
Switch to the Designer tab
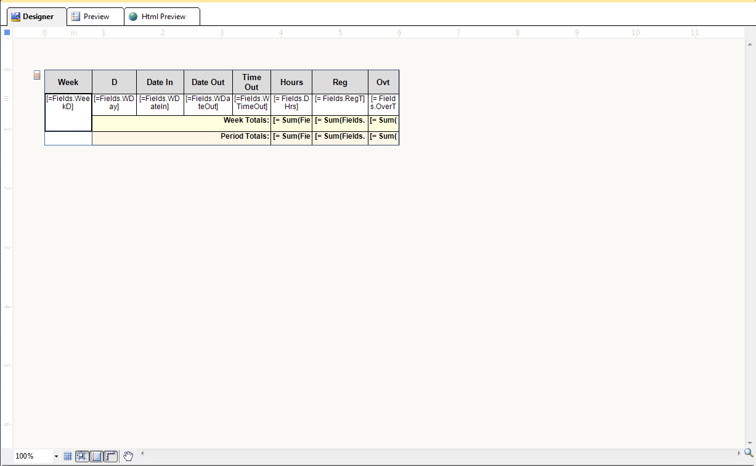click(36, 17)
